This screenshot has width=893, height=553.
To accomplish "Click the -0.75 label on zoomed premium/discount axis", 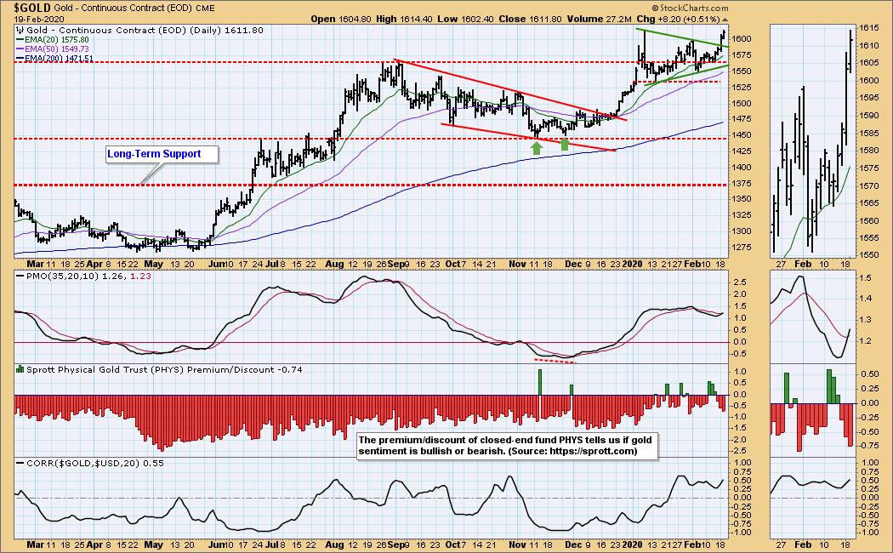I will point(868,446).
